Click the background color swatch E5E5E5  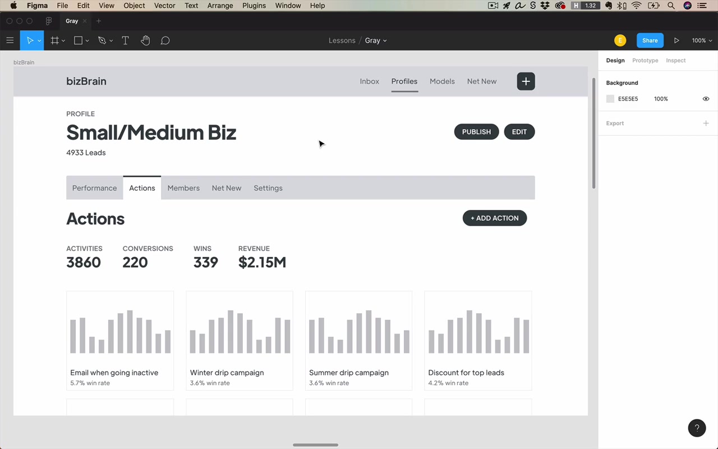610,99
